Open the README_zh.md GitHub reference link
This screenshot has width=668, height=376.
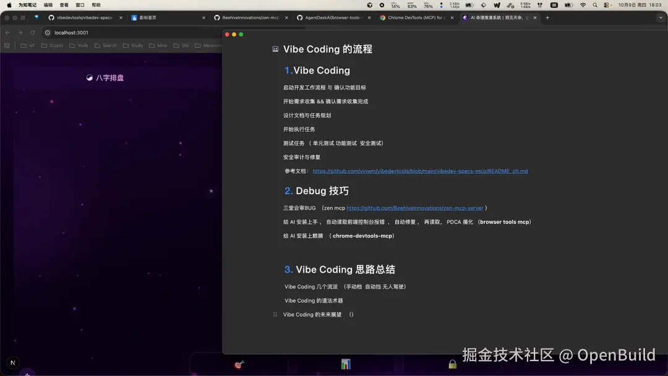(420, 171)
